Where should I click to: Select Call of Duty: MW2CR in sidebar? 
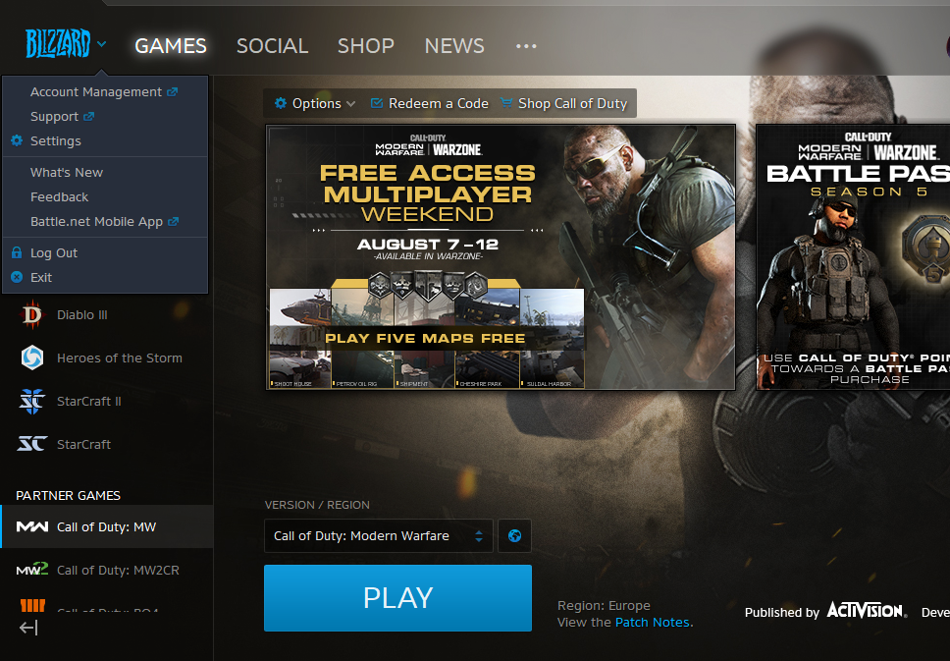[x=118, y=570]
